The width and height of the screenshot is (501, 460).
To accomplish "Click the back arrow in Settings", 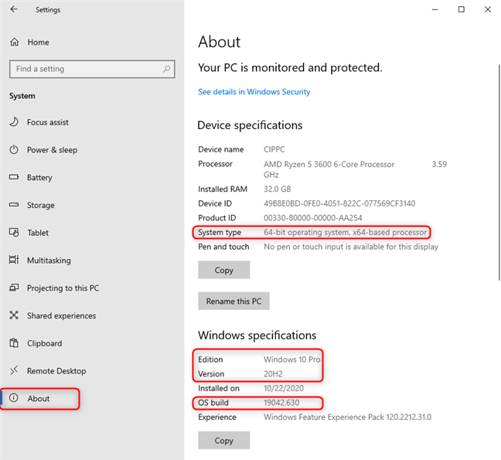I will (x=14, y=9).
